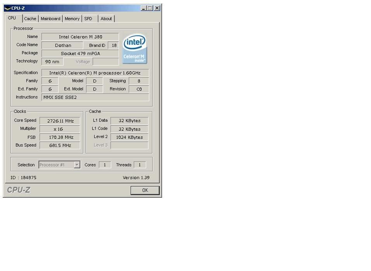This screenshot has height=271, width=371.
Task: Click the empty Level 3 field
Action: click(129, 145)
